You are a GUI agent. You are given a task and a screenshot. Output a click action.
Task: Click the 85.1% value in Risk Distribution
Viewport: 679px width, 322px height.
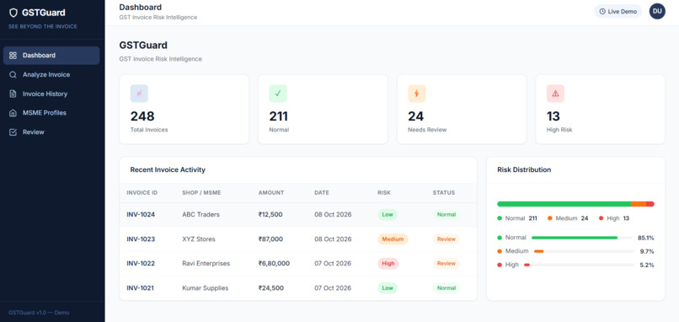click(x=646, y=238)
